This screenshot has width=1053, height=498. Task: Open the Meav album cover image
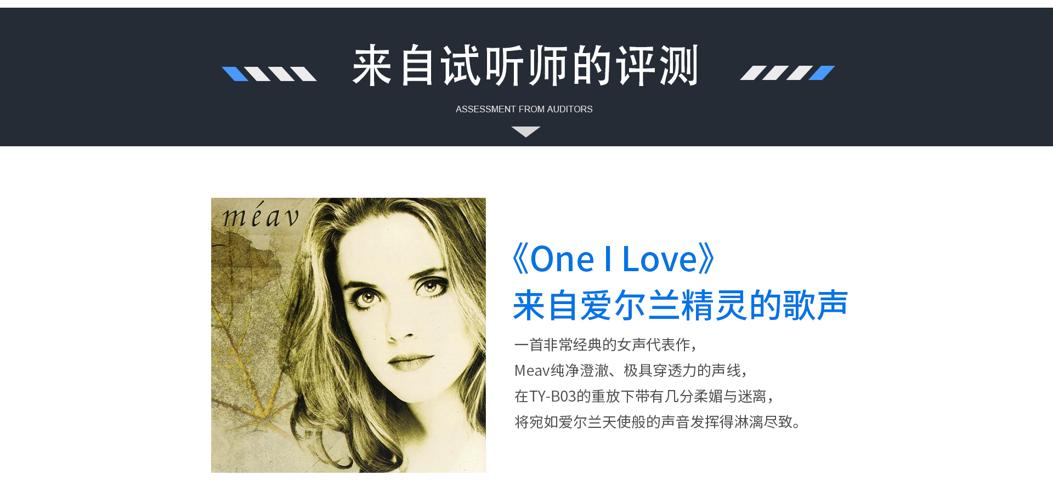coord(348,335)
